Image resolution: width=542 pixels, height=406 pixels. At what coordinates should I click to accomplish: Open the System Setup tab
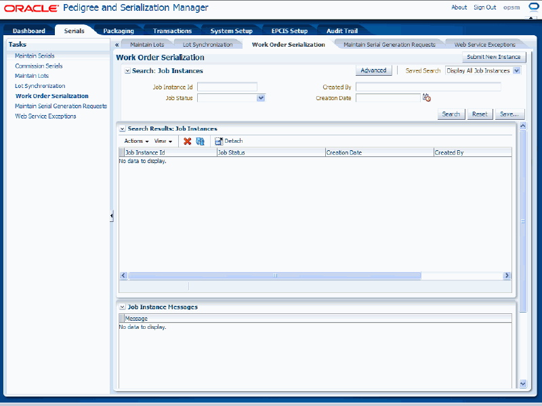pos(231,30)
